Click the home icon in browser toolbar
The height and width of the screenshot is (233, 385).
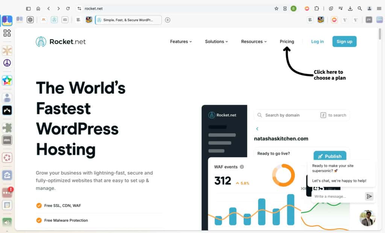[x=38, y=8]
